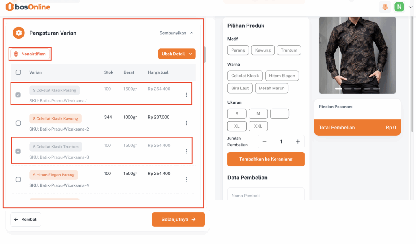This screenshot has width=416, height=244.
Task: Click the Nama Pembeli input field
Action: [266, 196]
